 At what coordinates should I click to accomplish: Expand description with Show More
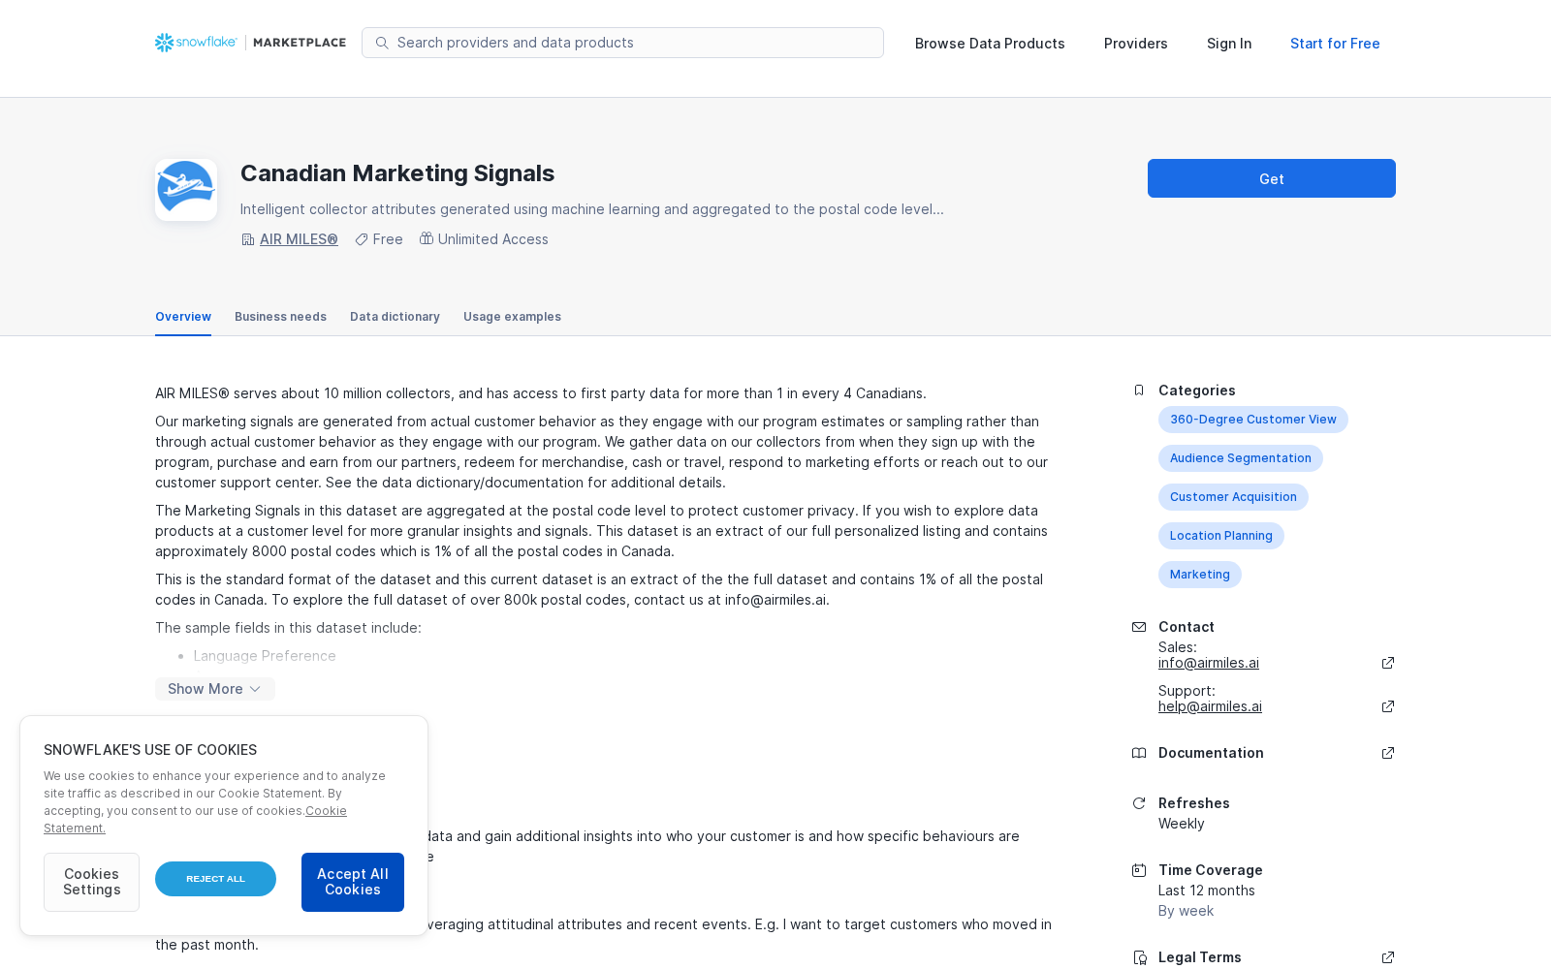pos(215,689)
